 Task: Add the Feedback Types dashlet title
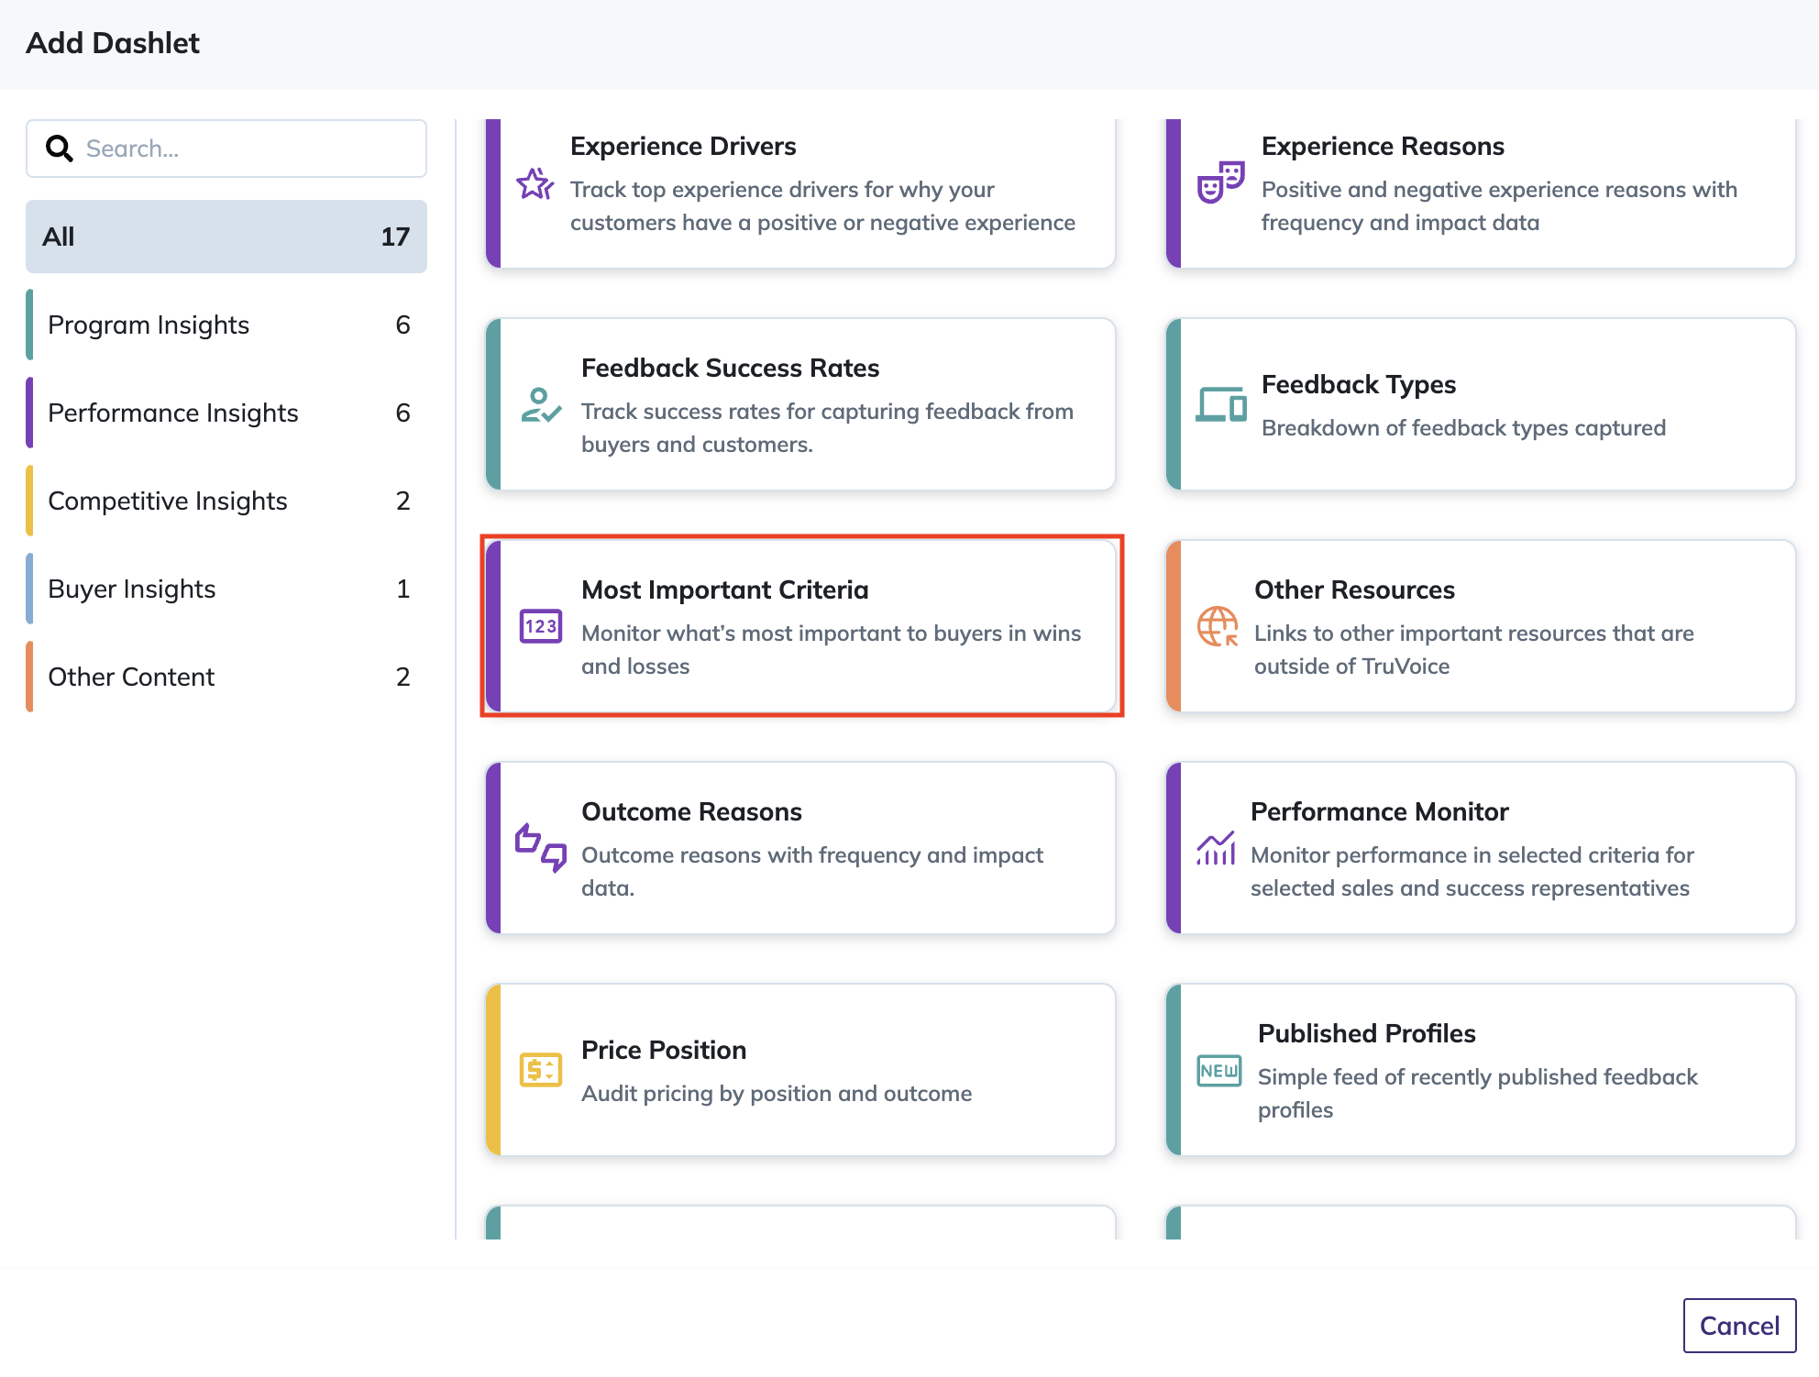coord(1359,384)
